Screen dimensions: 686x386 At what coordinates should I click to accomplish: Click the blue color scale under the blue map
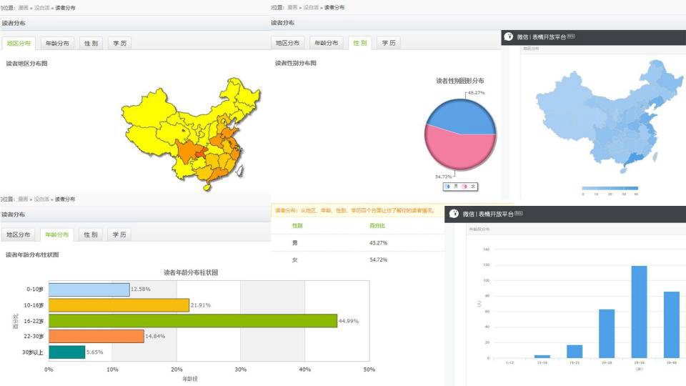(610, 187)
